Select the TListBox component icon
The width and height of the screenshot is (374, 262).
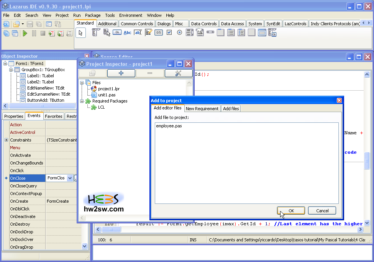190,33
